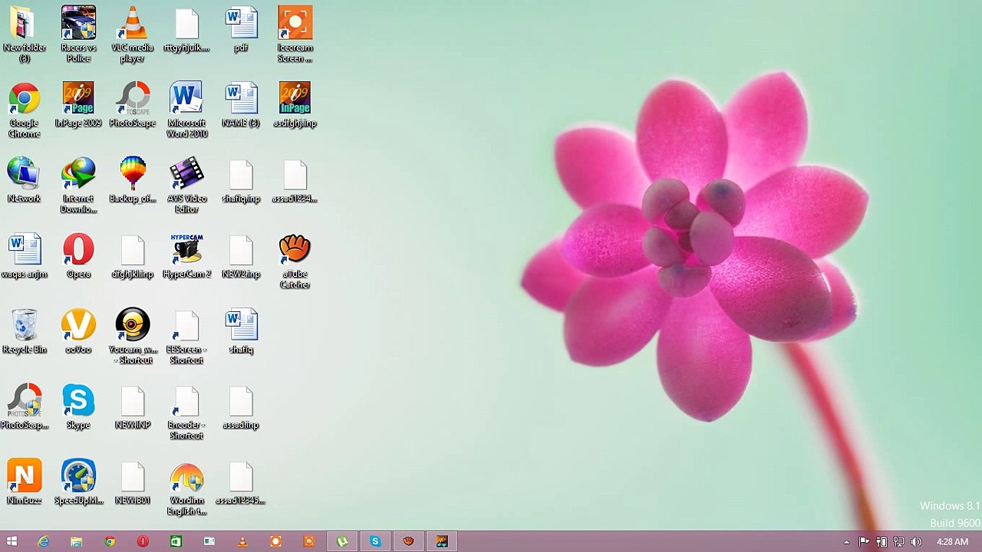Image resolution: width=982 pixels, height=552 pixels.
Task: Open the Network desktop icon
Action: tap(24, 180)
